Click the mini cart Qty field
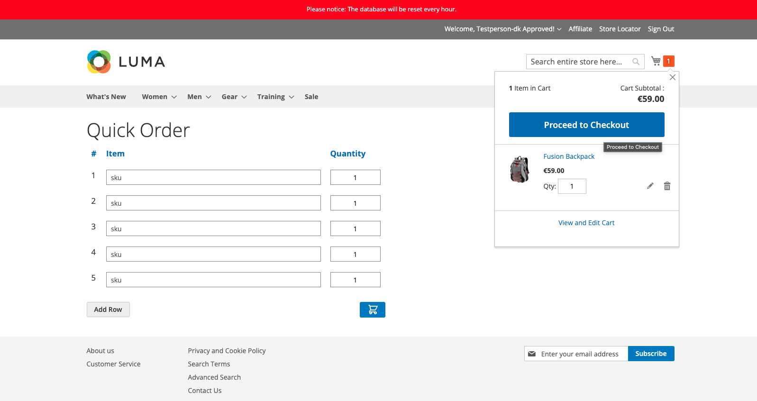The width and height of the screenshot is (757, 401). [572, 186]
